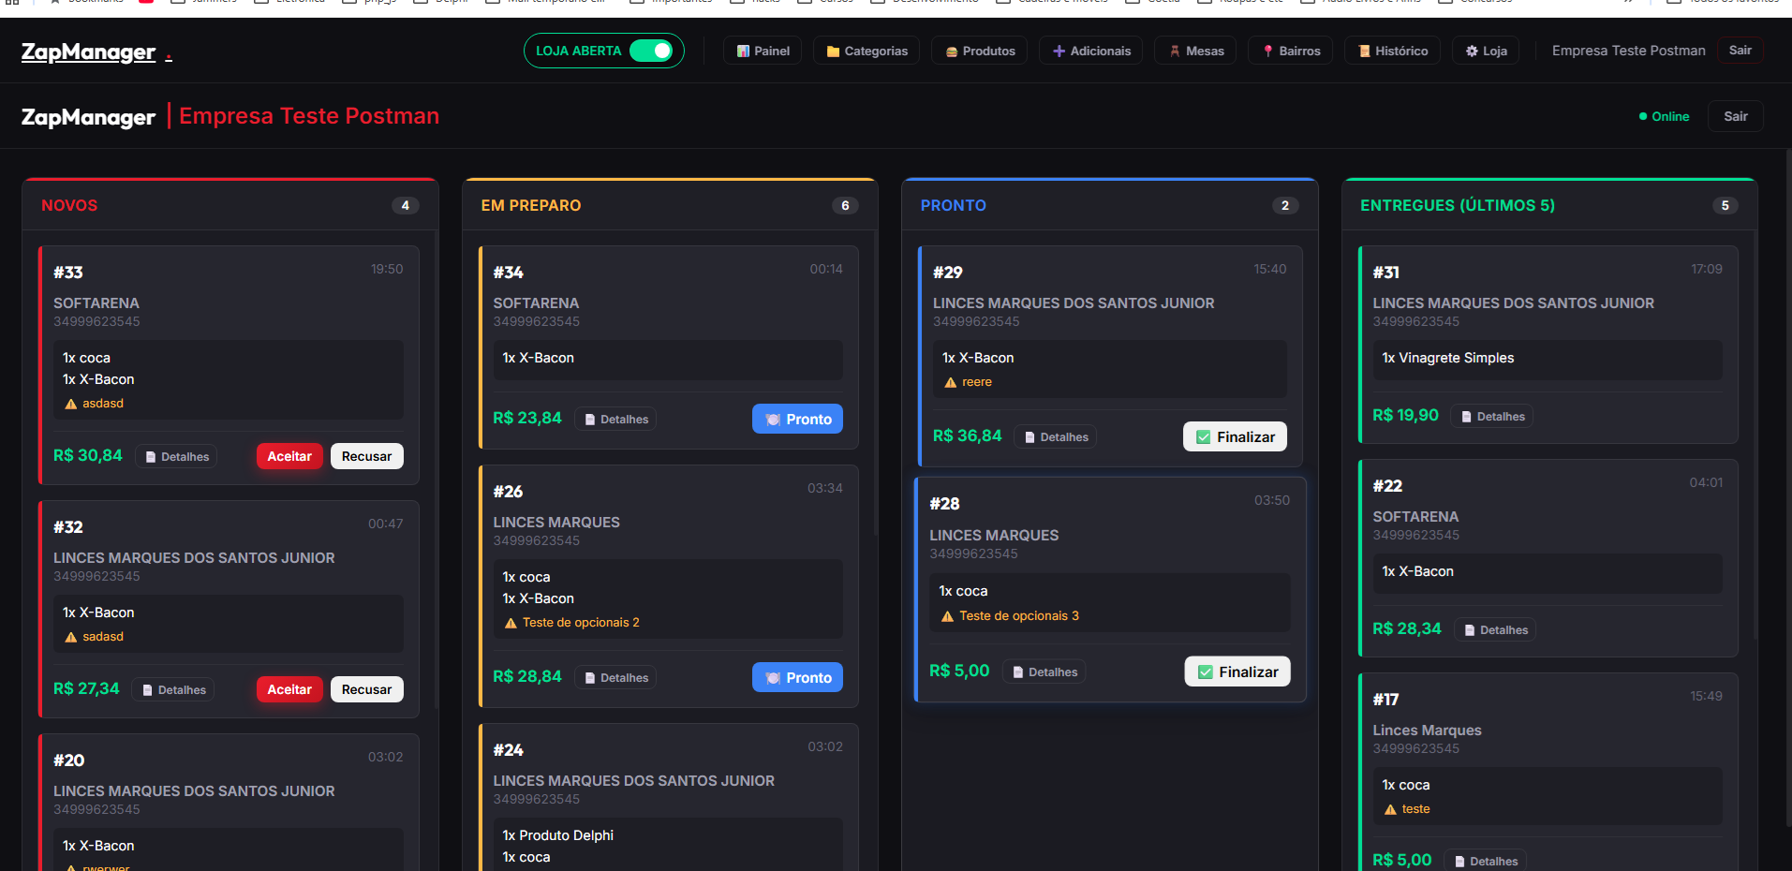Select the NOVOS column header

69,205
